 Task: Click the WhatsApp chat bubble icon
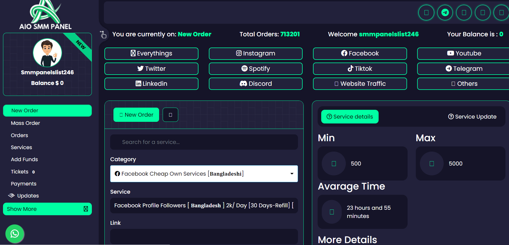[15, 234]
